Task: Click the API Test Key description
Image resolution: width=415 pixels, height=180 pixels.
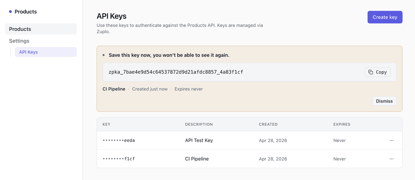Action: point(199,141)
